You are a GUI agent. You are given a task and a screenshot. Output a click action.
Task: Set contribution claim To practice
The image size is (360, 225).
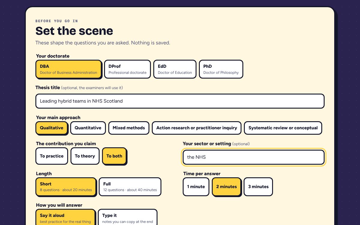coord(52,156)
